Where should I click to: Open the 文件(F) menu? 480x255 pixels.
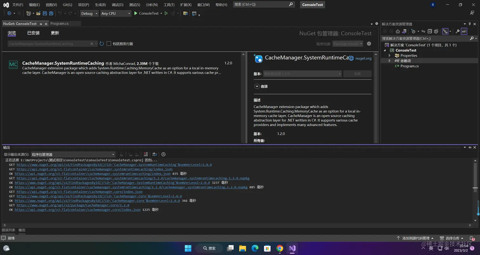click(18, 5)
